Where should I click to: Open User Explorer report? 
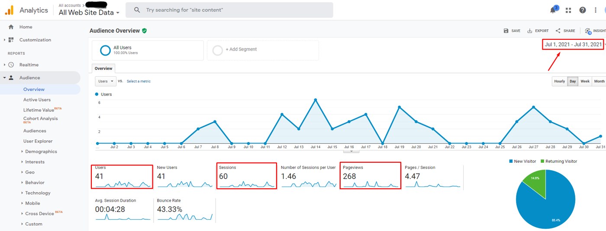pos(38,141)
